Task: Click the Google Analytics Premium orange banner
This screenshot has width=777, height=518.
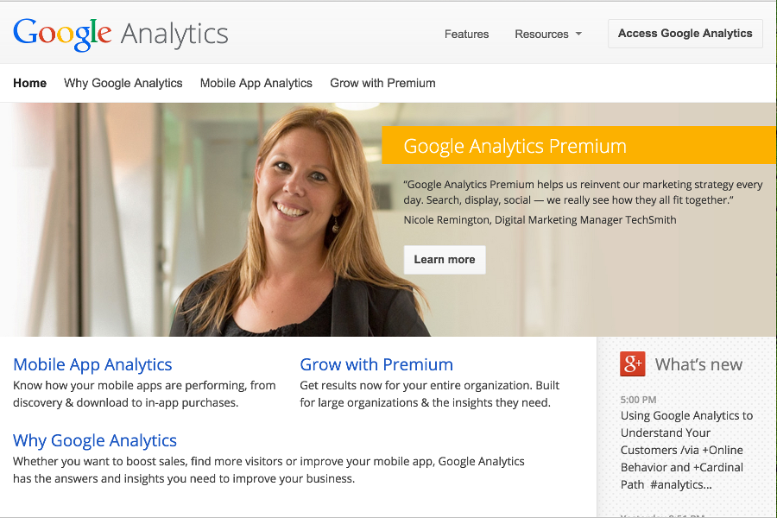Action: (578, 145)
